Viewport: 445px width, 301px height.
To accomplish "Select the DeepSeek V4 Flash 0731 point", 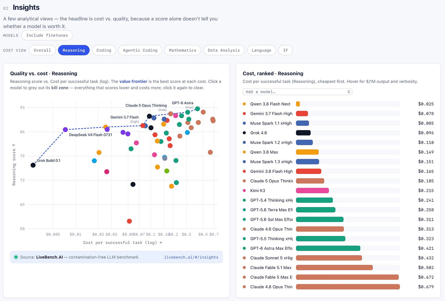I will [x=65, y=130].
